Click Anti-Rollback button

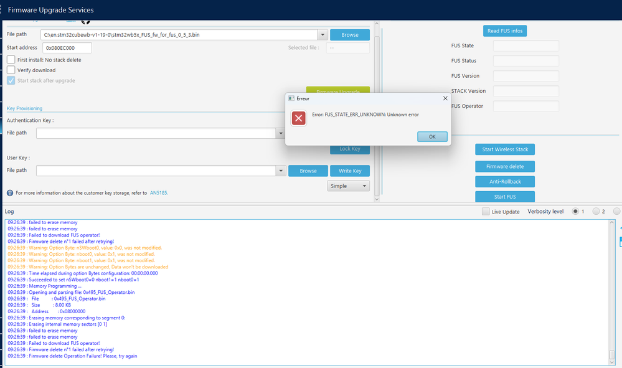pyautogui.click(x=505, y=182)
